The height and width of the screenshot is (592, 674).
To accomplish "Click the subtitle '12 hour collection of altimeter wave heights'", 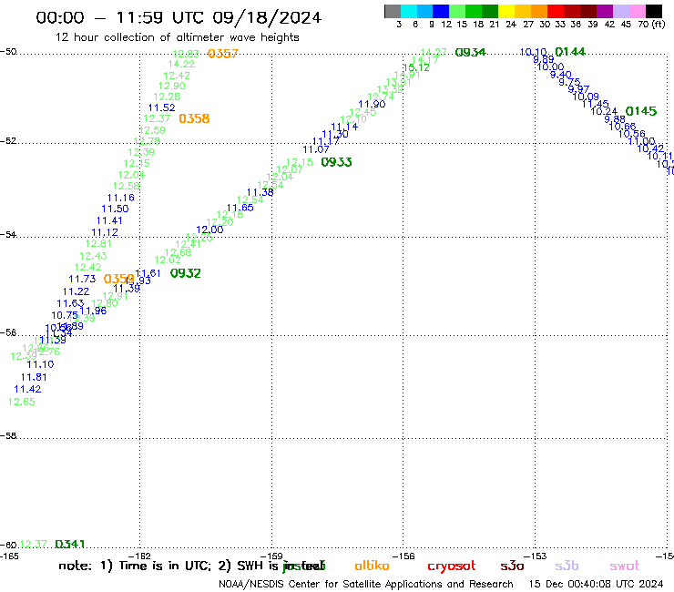I will tap(177, 37).
